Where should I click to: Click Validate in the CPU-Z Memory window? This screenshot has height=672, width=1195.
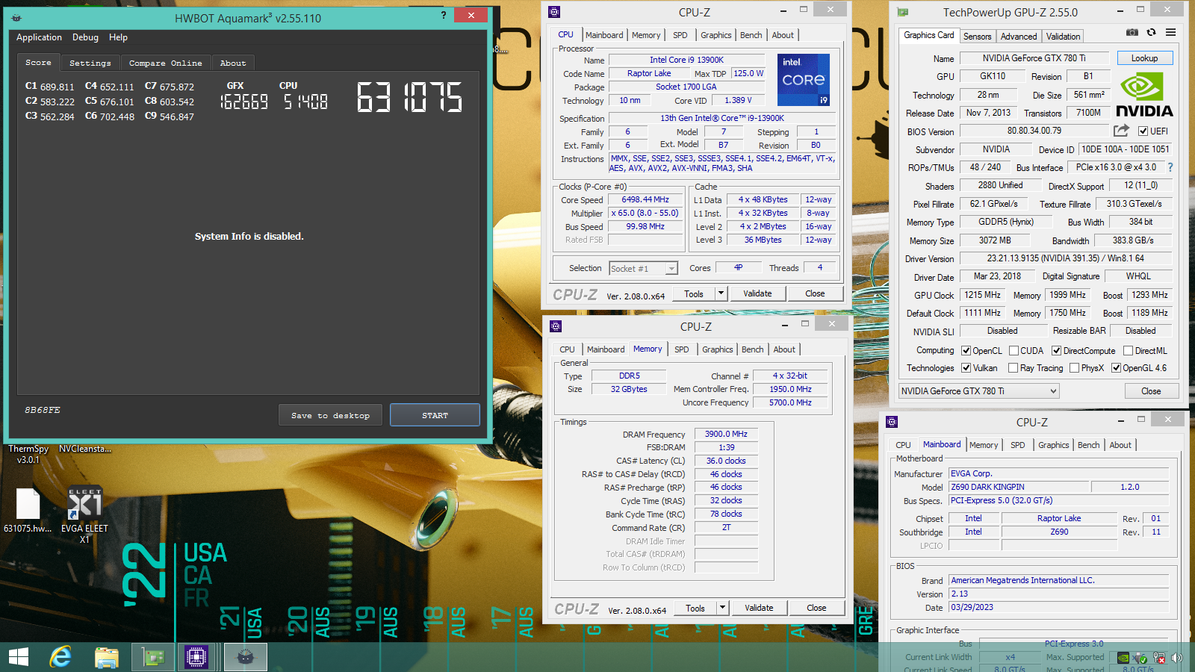click(759, 608)
